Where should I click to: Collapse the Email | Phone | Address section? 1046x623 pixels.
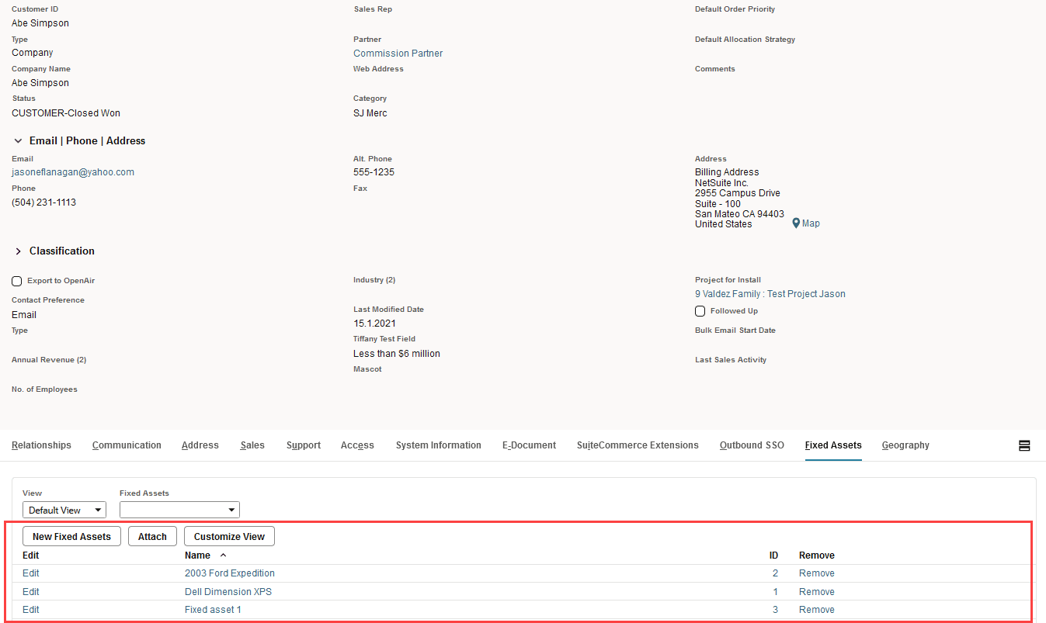pyautogui.click(x=18, y=140)
